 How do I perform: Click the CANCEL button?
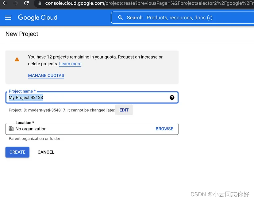coord(46,152)
